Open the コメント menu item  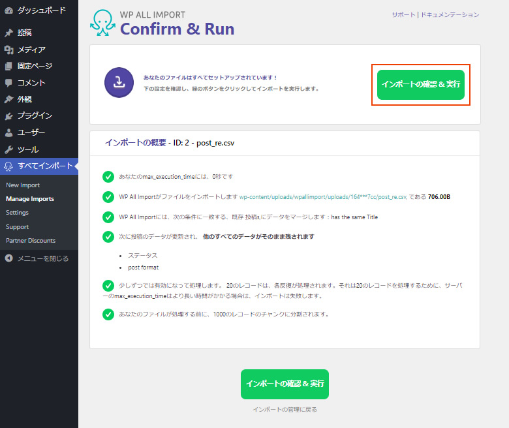pos(31,83)
